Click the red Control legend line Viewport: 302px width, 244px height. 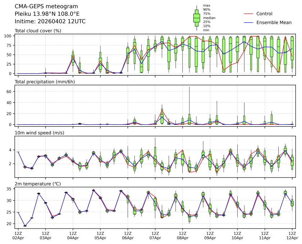click(249, 14)
